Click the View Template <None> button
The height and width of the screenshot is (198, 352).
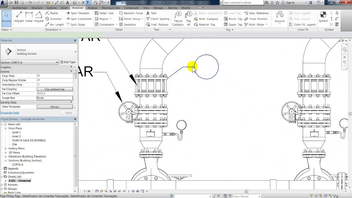(55, 107)
